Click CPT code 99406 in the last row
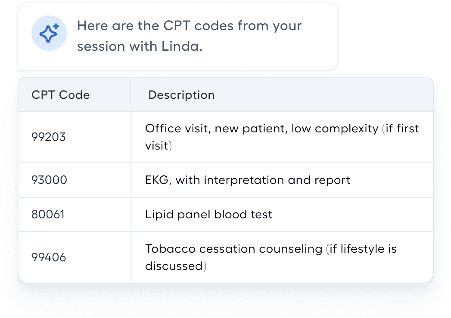 click(x=49, y=257)
